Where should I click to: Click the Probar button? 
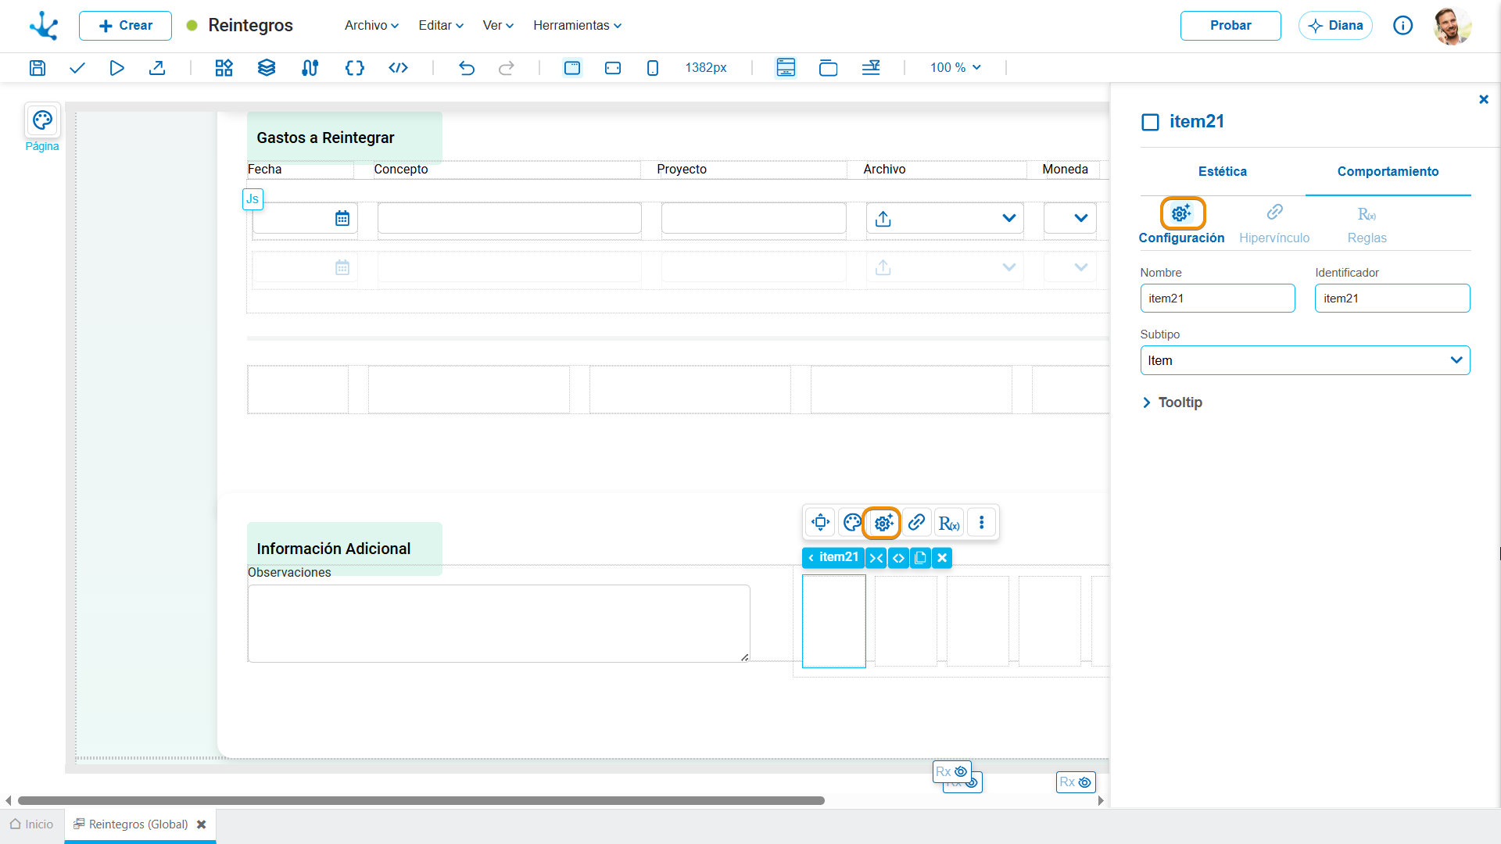pos(1231,25)
